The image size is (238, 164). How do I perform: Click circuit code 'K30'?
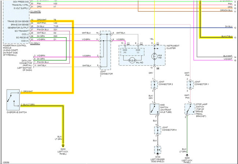(55, 3)
